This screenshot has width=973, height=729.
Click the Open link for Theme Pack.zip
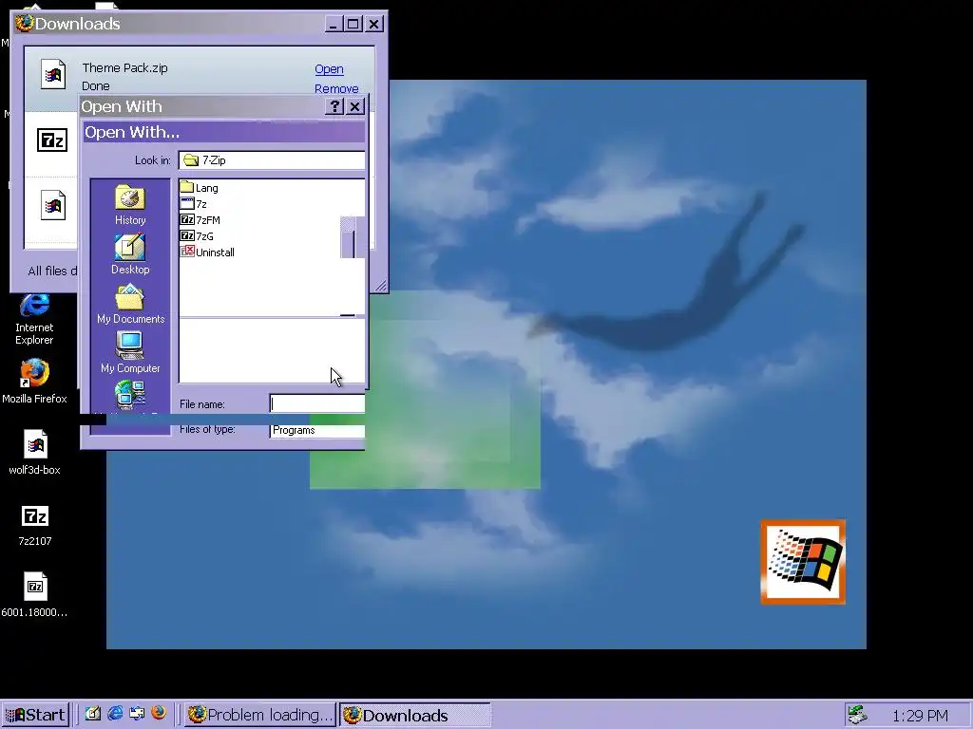point(329,69)
